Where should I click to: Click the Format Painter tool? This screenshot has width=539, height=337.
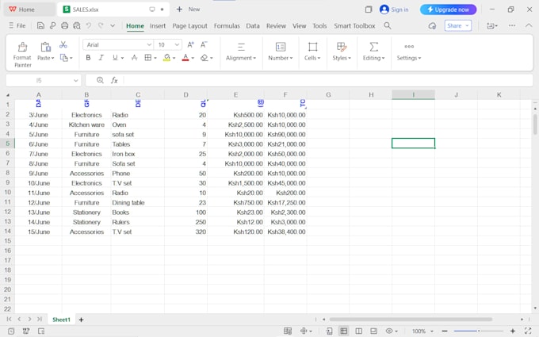pos(22,55)
